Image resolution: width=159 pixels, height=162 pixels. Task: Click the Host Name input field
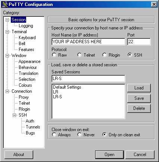coord(88,42)
